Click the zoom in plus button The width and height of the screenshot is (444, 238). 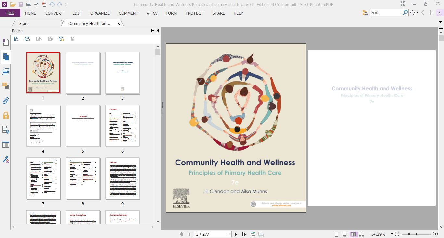pyautogui.click(x=436, y=234)
